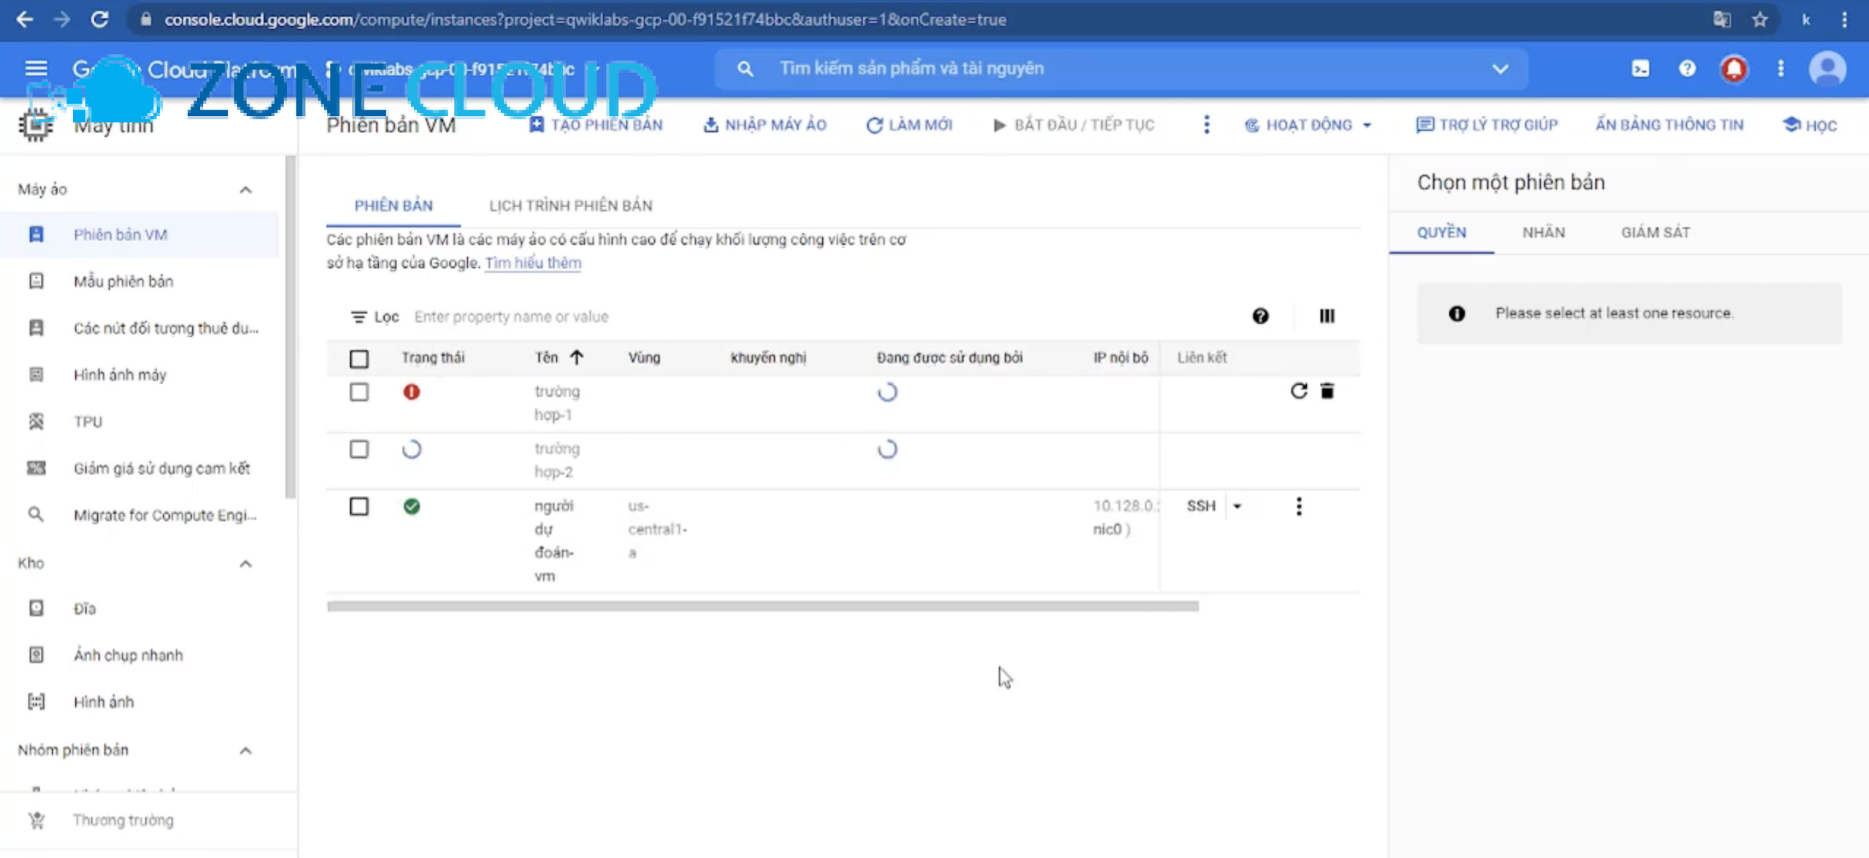Select Phiên bản VM in sidebar

pos(139,234)
